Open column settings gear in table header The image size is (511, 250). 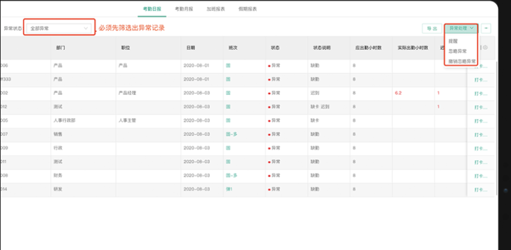pyautogui.click(x=485, y=48)
